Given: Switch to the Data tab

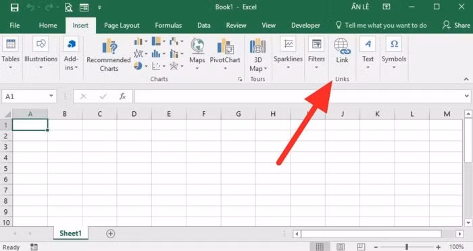Looking at the screenshot, I should coord(204,26).
